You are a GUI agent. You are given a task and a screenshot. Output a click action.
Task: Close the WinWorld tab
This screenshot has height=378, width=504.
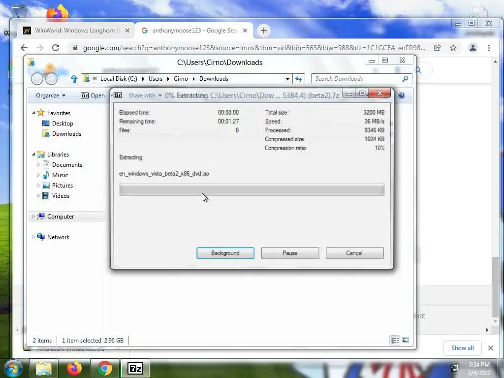point(127,31)
